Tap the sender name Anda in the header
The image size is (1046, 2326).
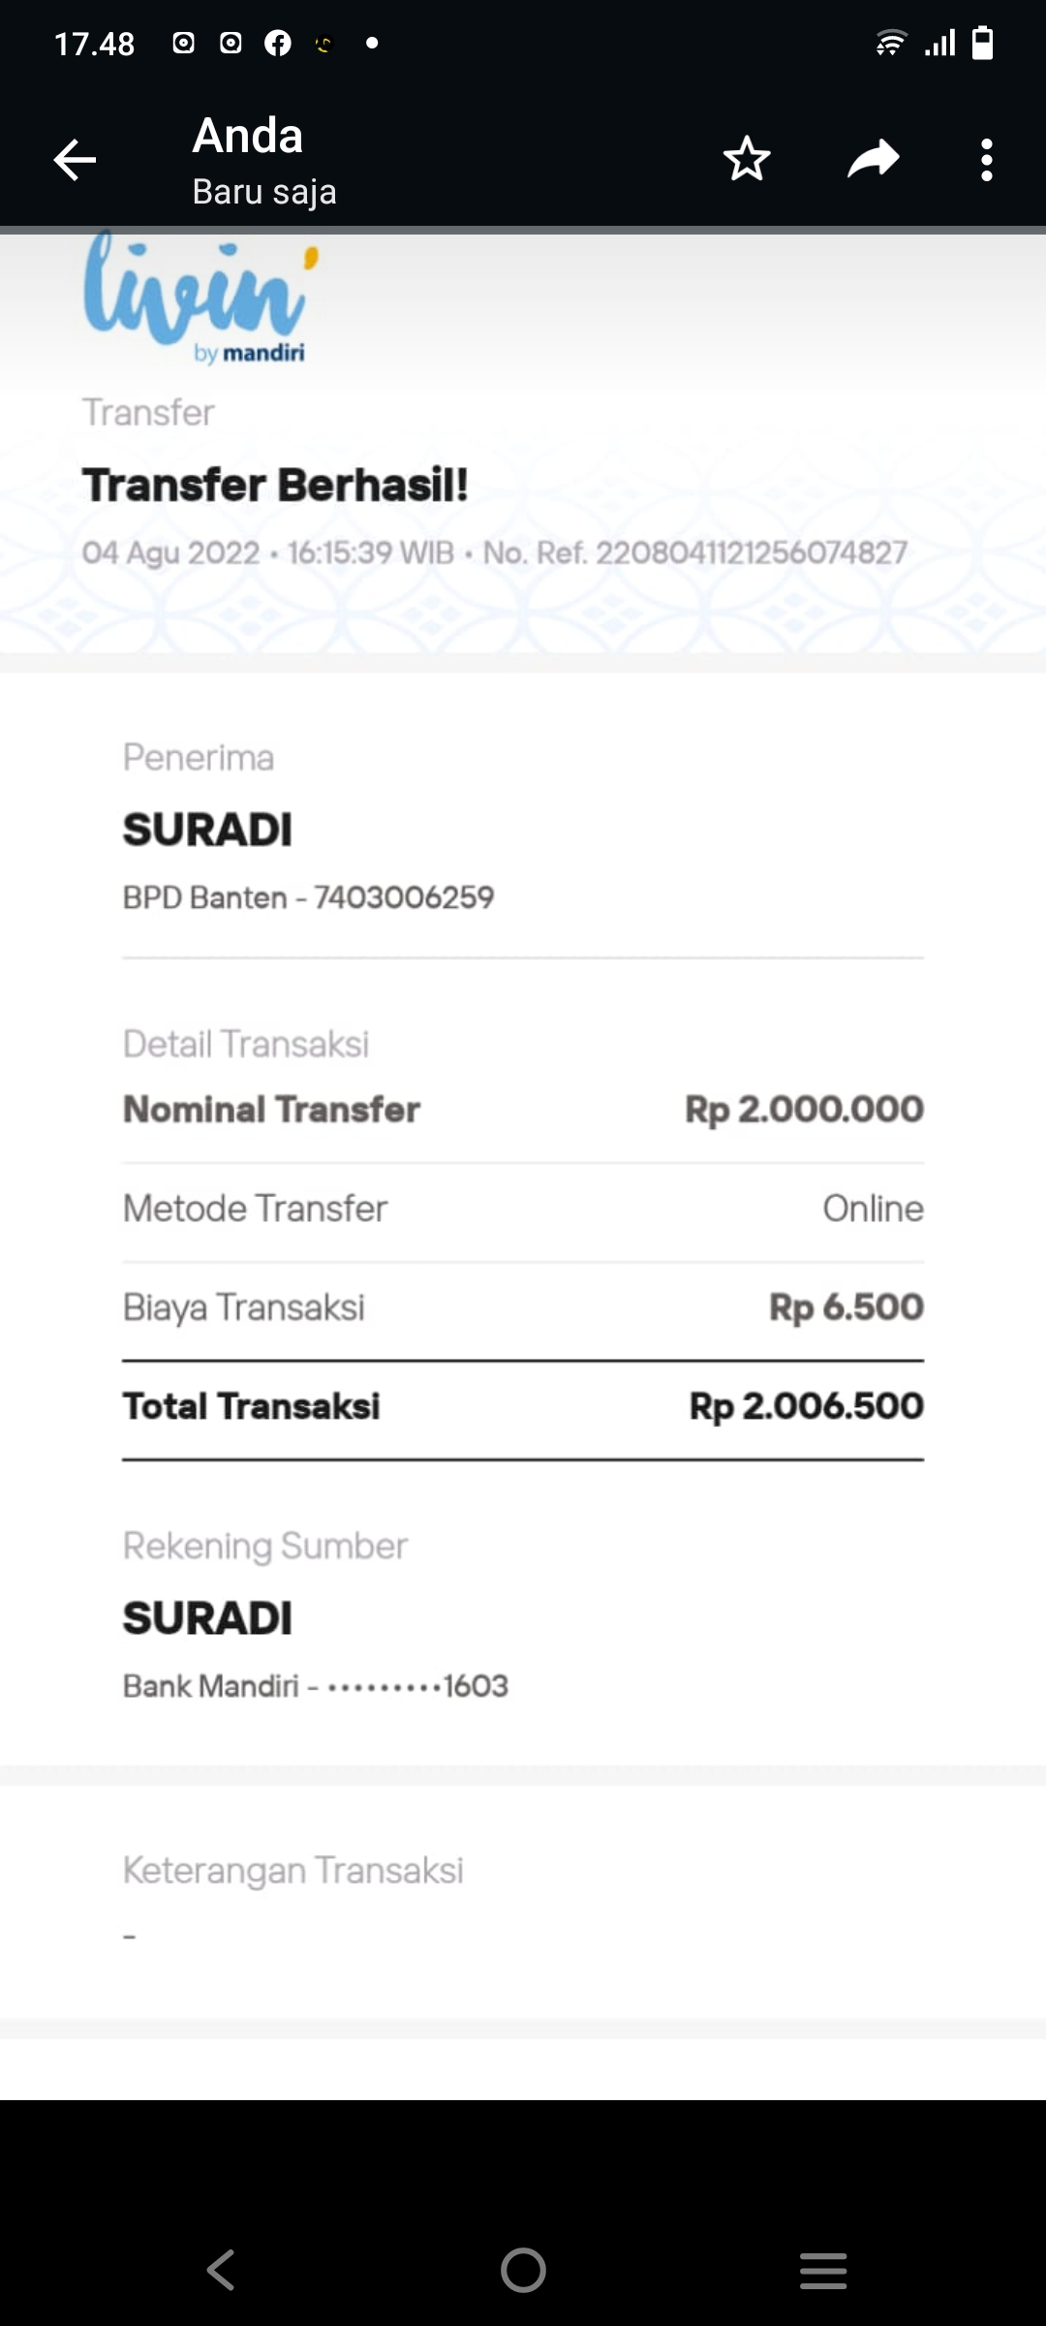[248, 136]
